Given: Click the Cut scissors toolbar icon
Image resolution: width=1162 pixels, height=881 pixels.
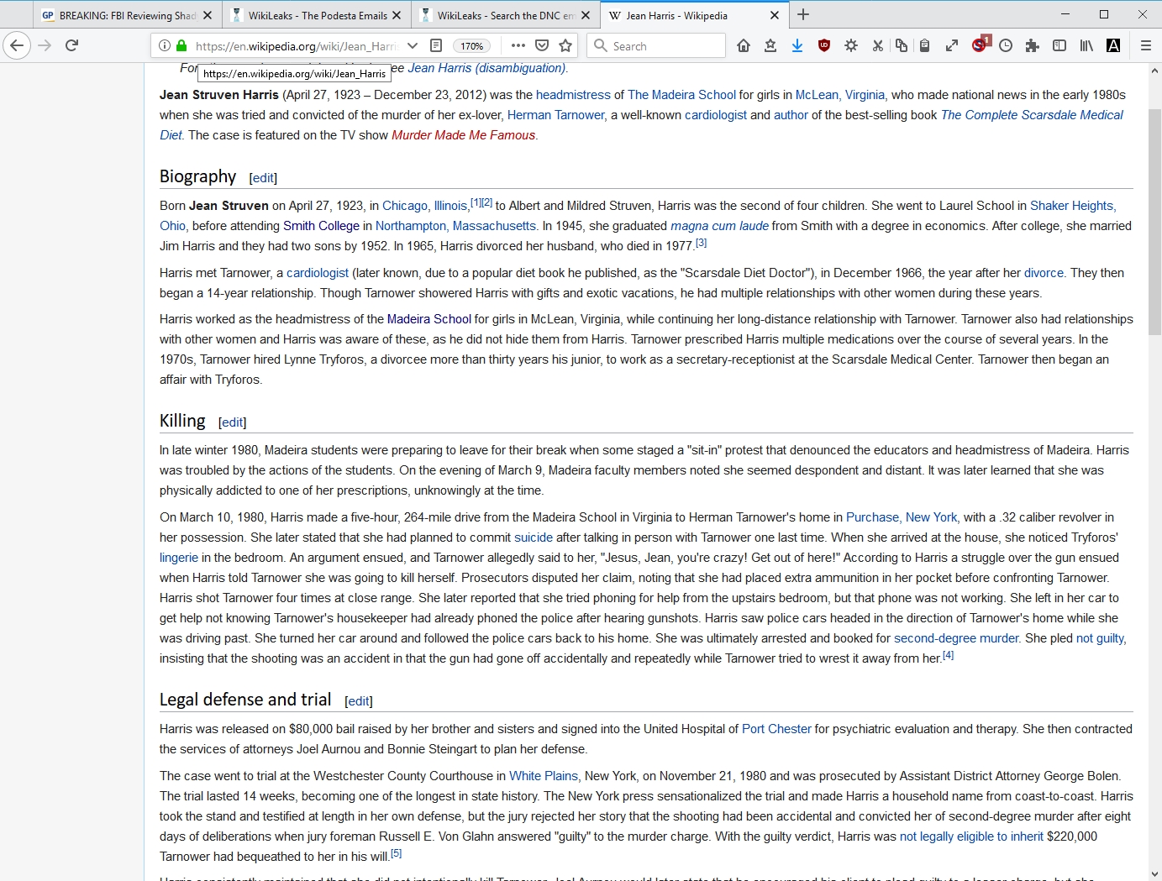Looking at the screenshot, I should 878,45.
